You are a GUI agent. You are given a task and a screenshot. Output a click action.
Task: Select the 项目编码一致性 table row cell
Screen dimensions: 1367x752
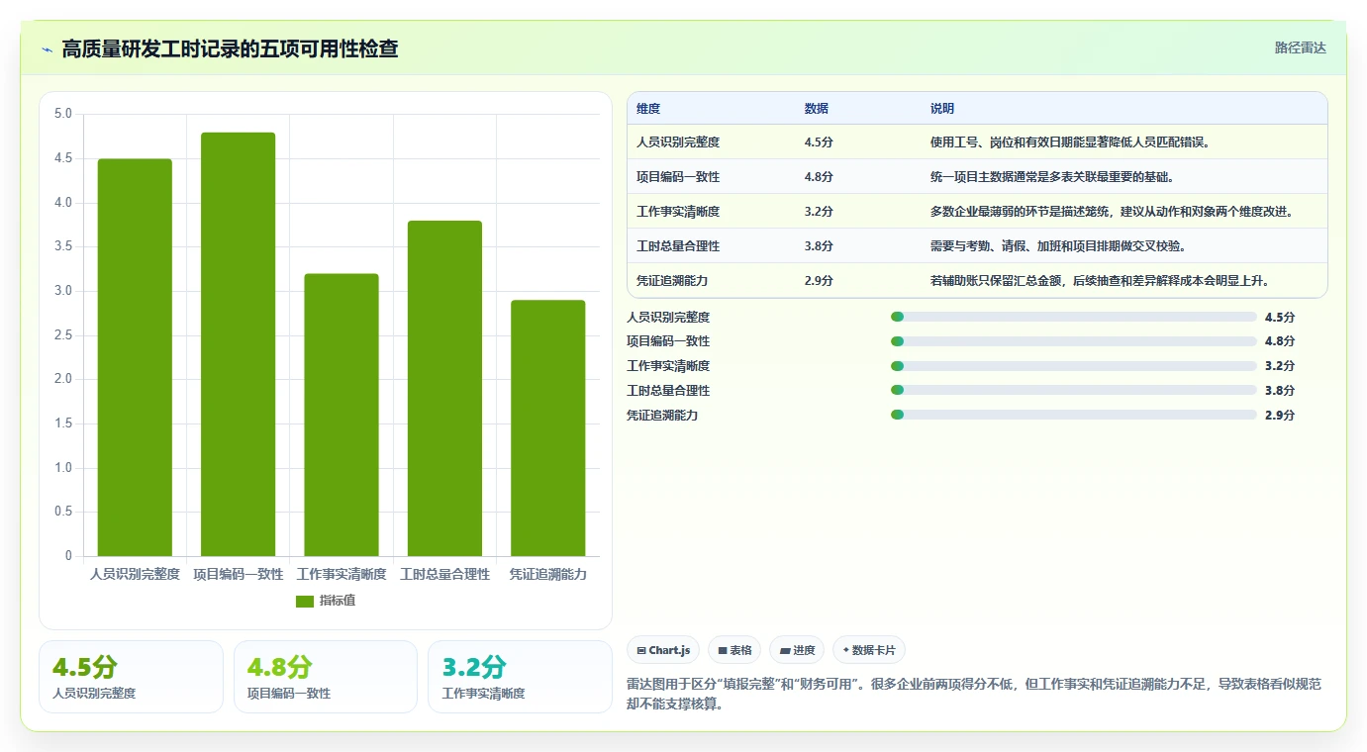click(678, 176)
